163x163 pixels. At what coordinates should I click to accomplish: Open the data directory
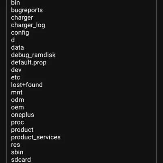pyautogui.click(x=18, y=48)
